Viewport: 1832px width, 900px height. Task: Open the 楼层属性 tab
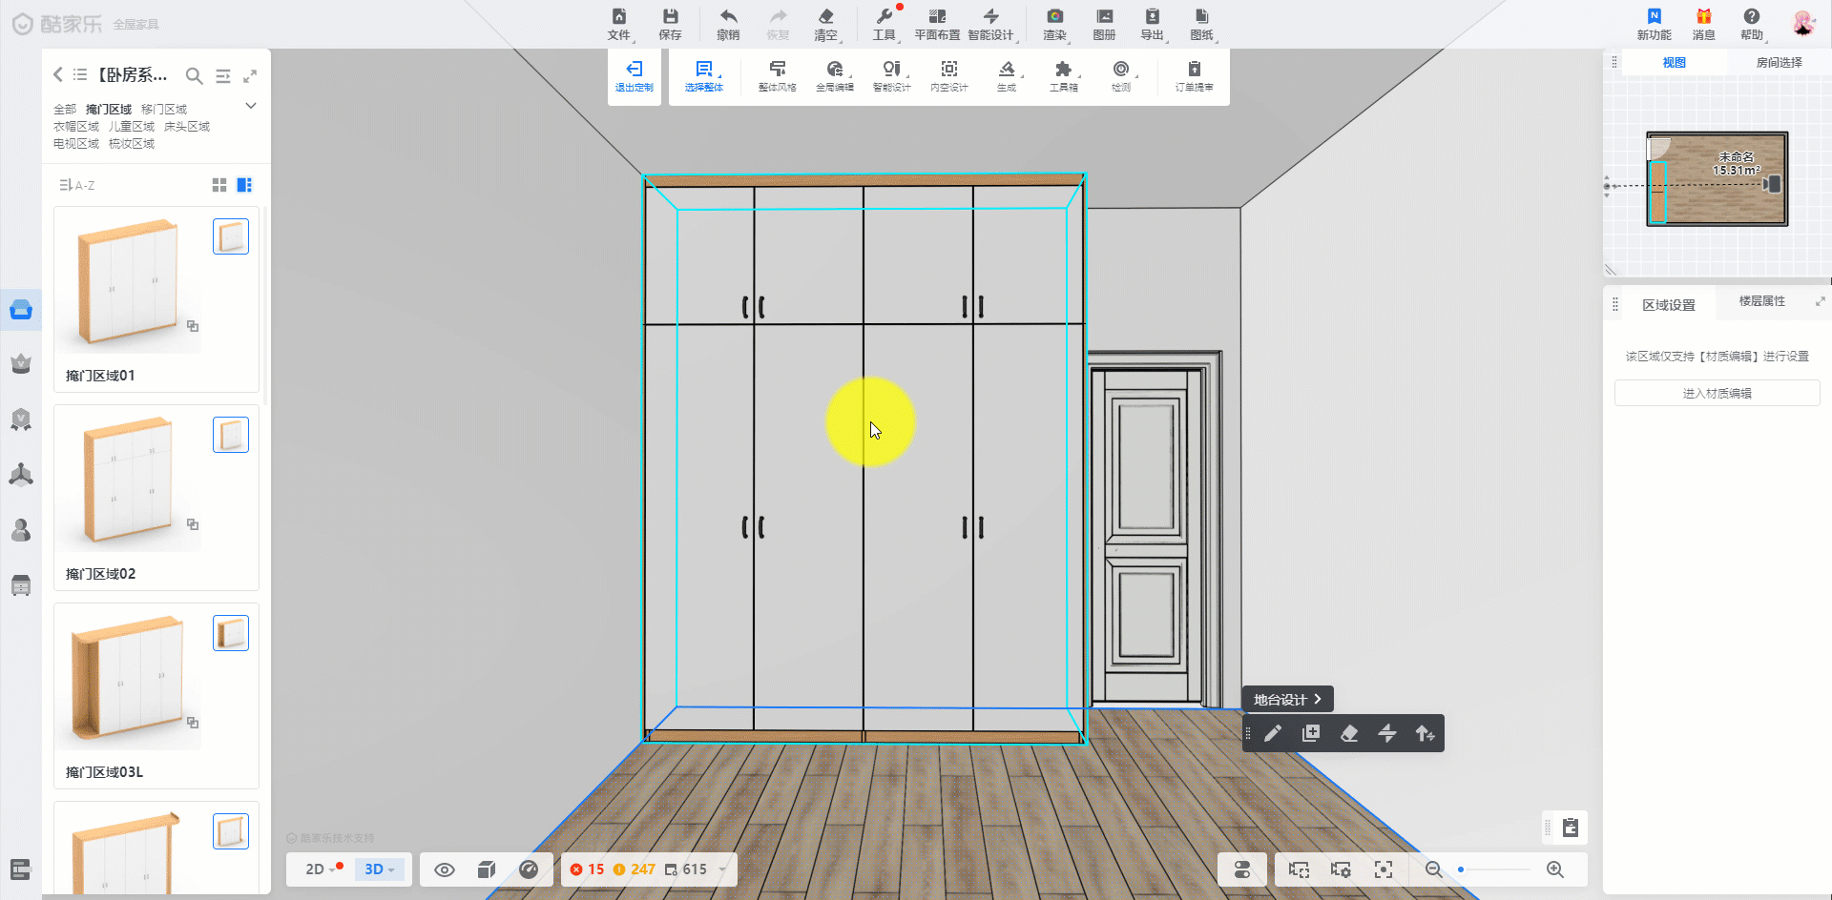coord(1761,301)
